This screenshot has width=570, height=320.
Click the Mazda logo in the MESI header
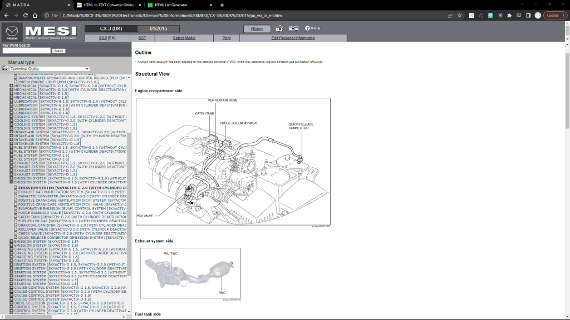12,32
